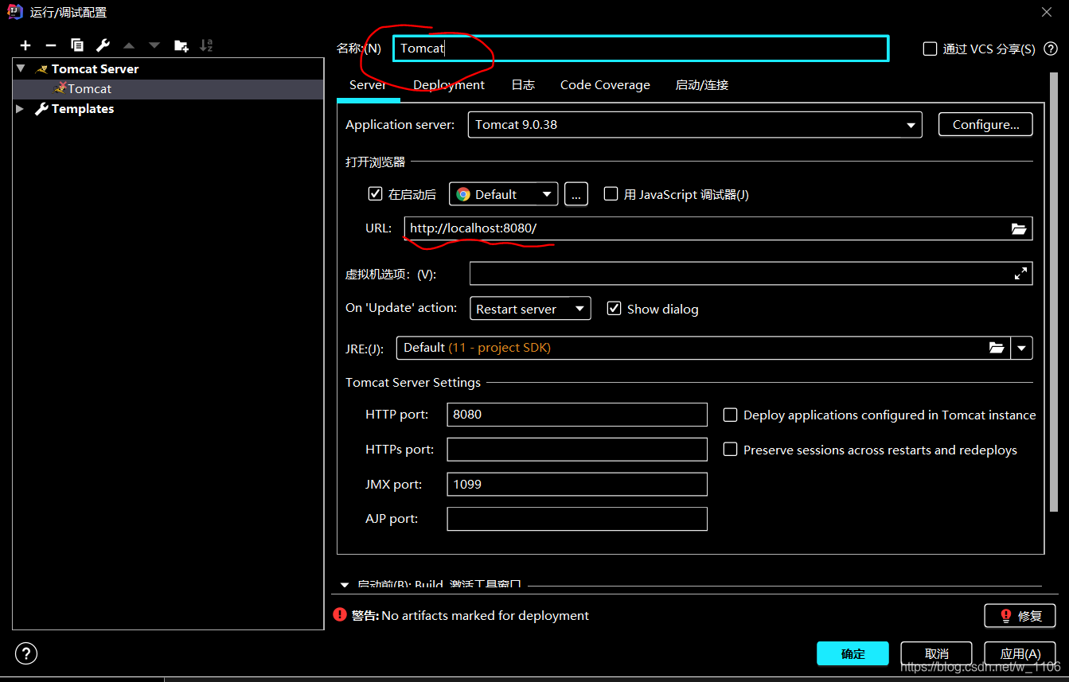1069x682 pixels.
Task: Expand the Templates tree node
Action: (x=20, y=109)
